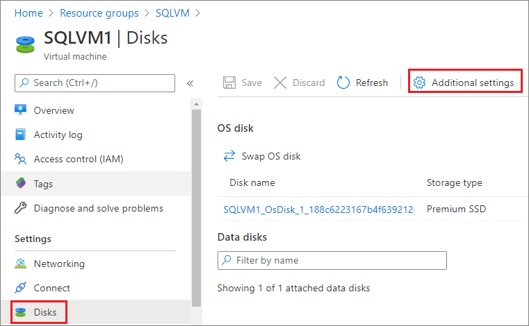Collapse the sidebar with double-chevron
Screen dimensions: 529x326
pyautogui.click(x=190, y=83)
